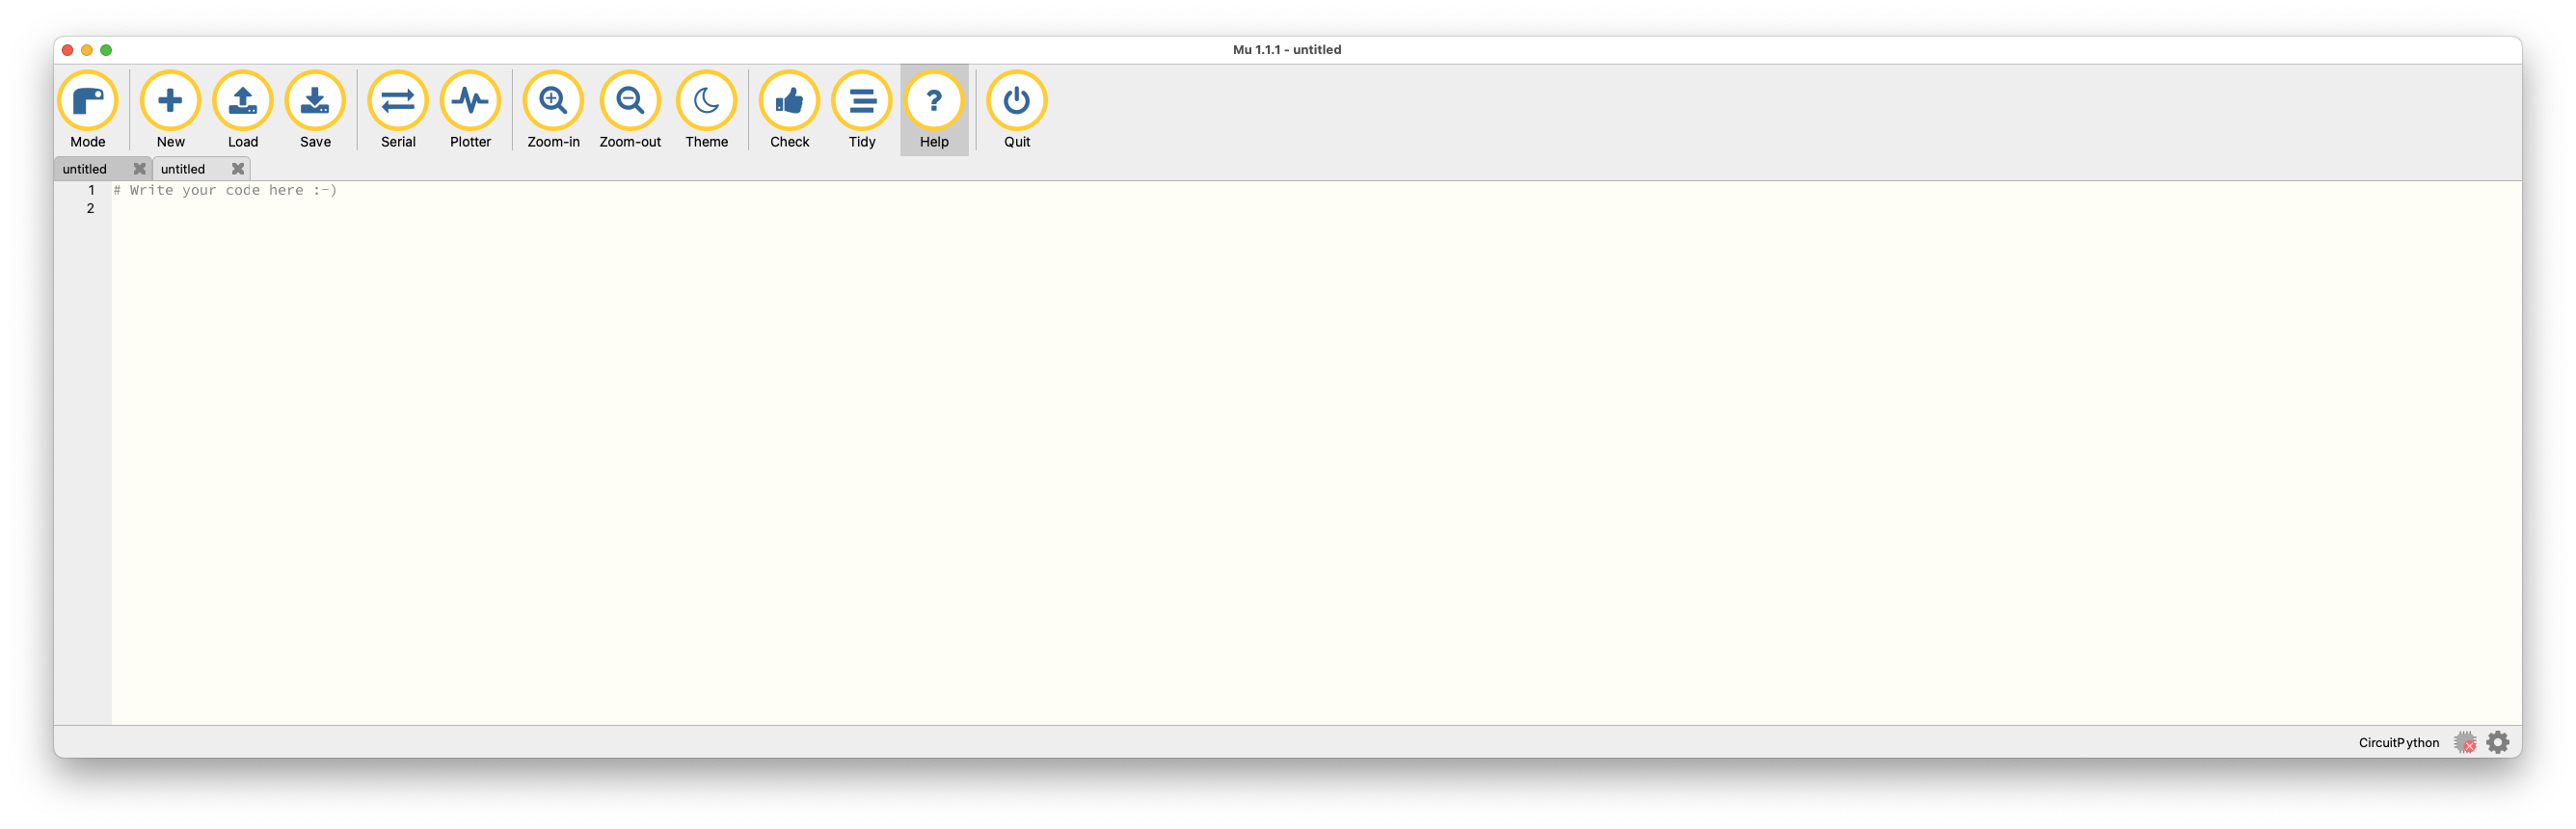Open the Mode selector
The image size is (2576, 829).
pyautogui.click(x=87, y=110)
